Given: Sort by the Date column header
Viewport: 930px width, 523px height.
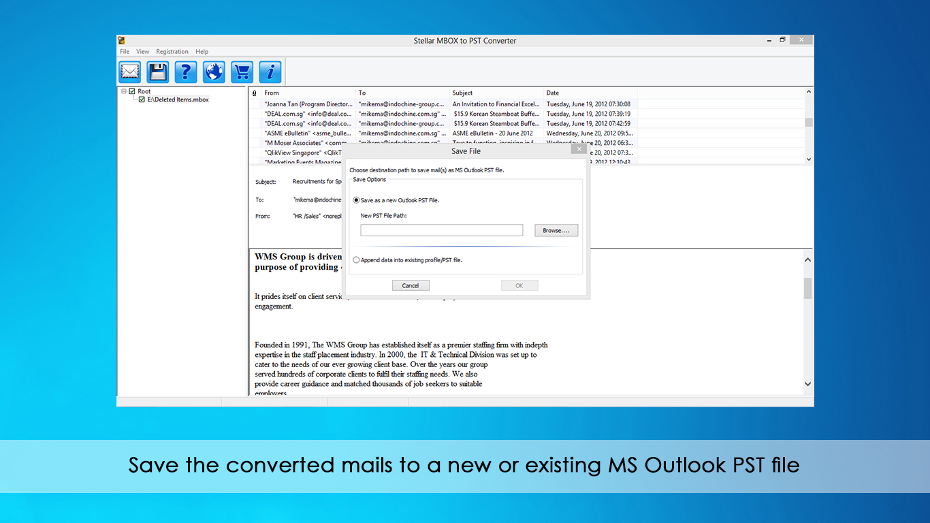Looking at the screenshot, I should click(x=590, y=93).
